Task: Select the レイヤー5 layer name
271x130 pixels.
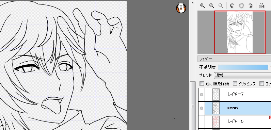Action: pyautogui.click(x=236, y=121)
